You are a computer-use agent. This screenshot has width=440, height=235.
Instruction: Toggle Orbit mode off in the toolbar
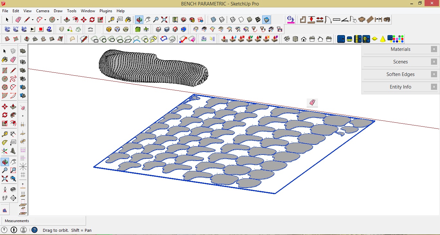pyautogui.click(x=139, y=19)
